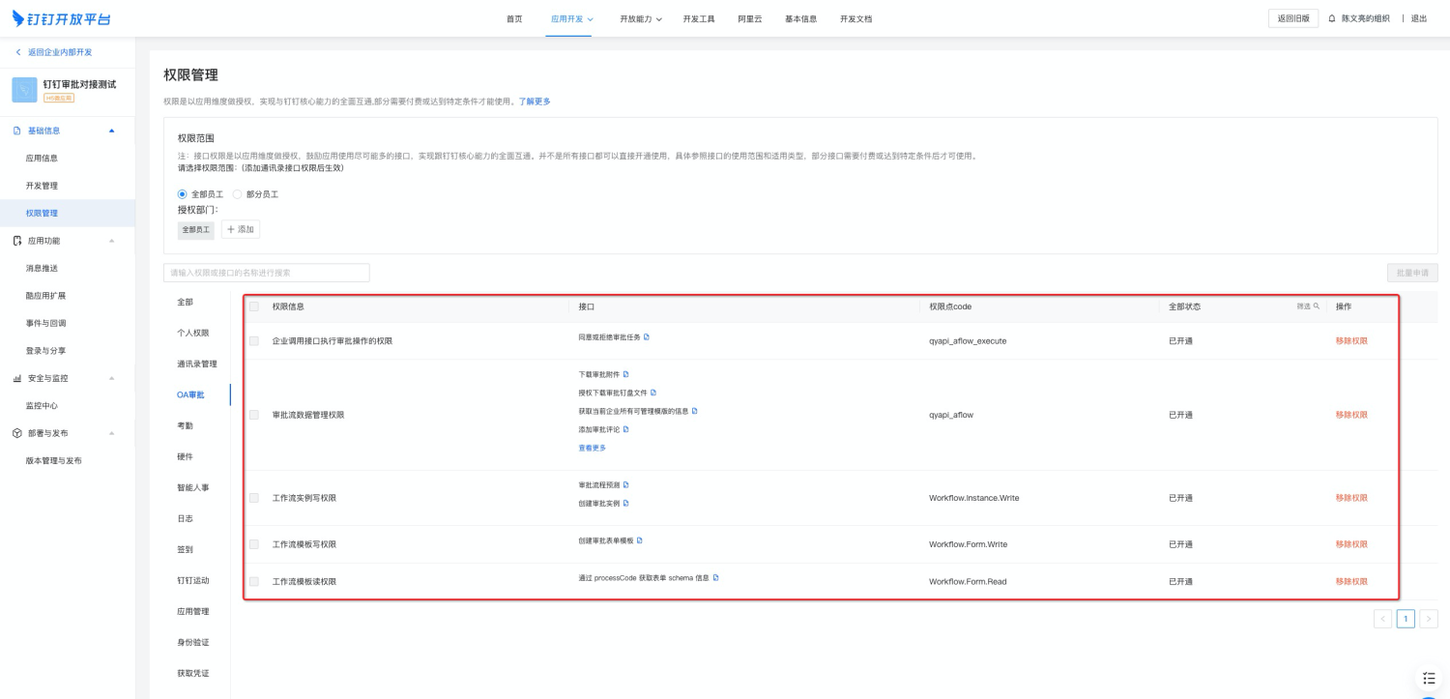Viewport: 1450px width, 699px height.
Task: Check the 工作流模板写权限 row checkbox
Action: pyautogui.click(x=254, y=544)
